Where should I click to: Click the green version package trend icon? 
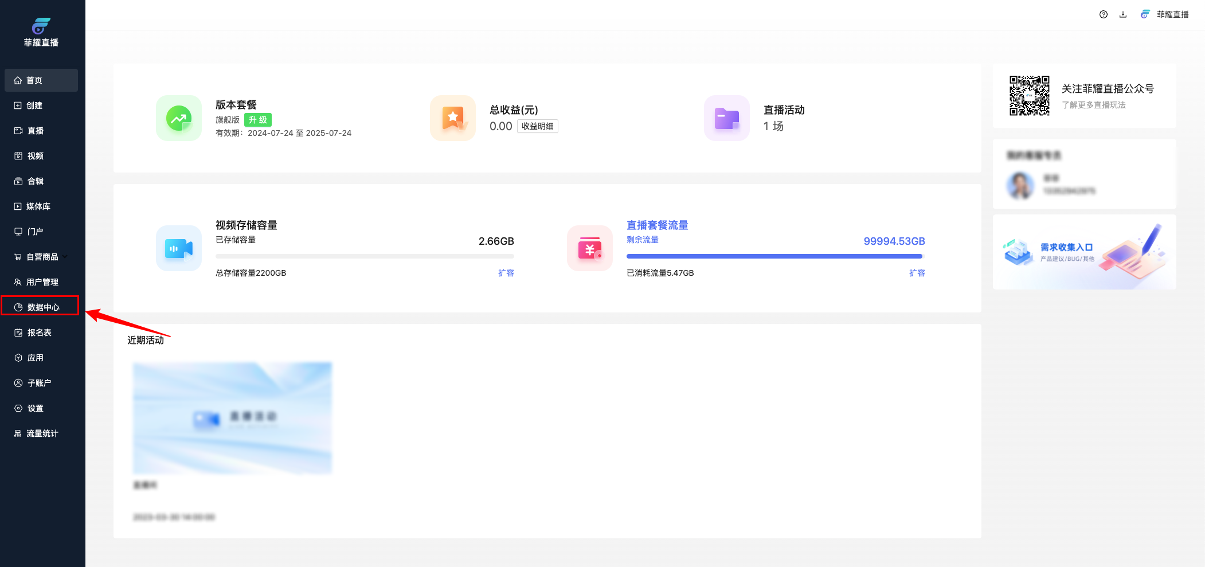coord(179,119)
